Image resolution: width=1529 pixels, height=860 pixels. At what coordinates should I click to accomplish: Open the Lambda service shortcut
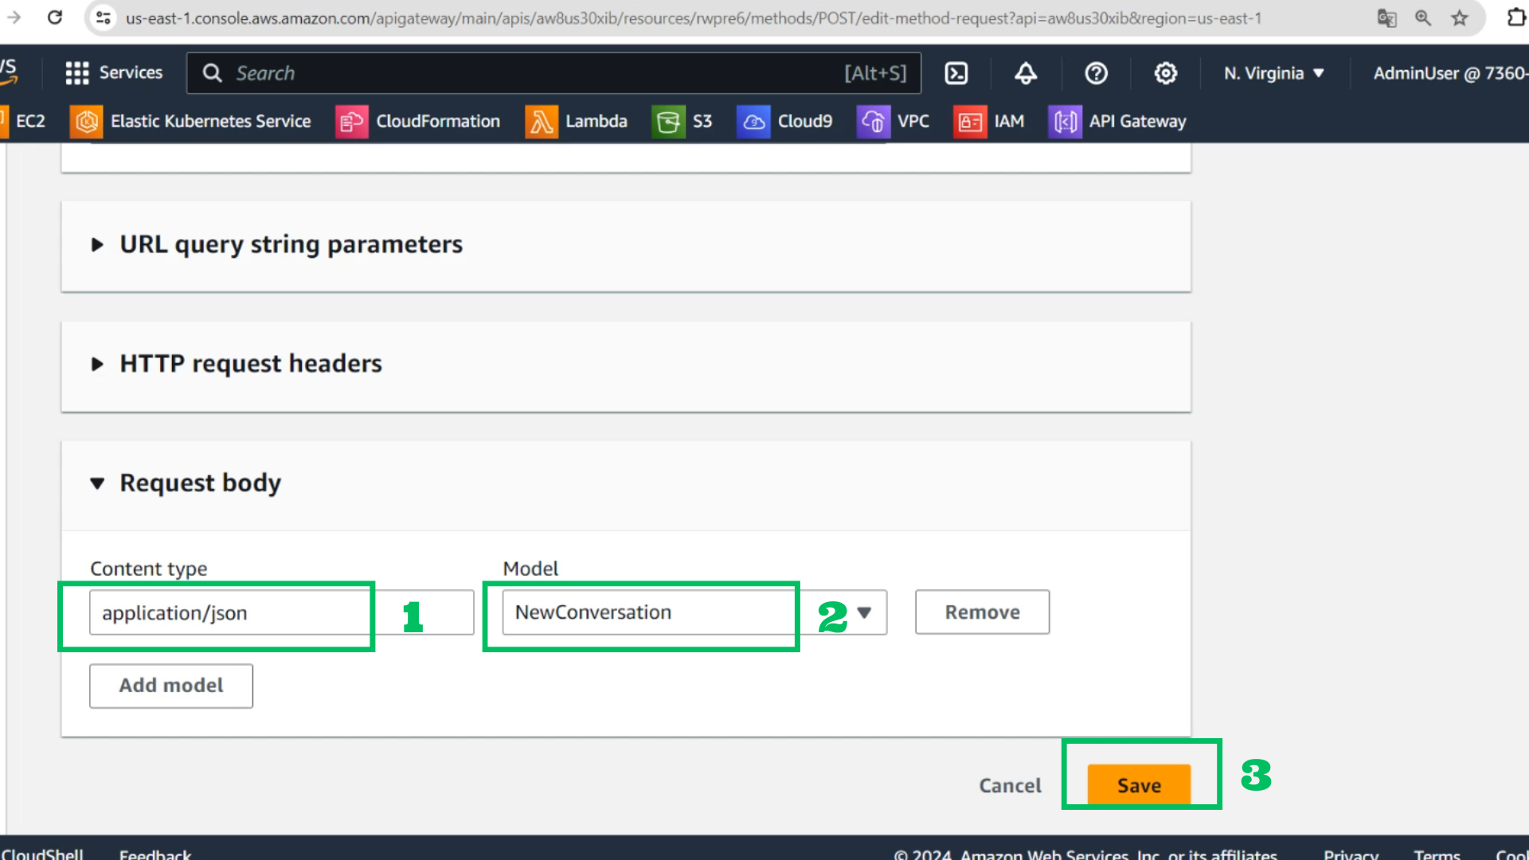click(577, 121)
